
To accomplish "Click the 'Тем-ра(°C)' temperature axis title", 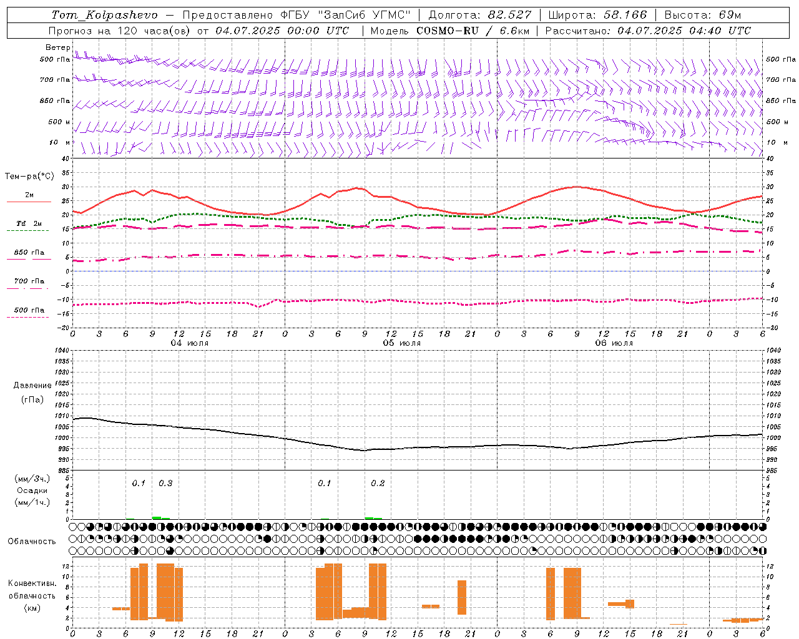I will pyautogui.click(x=29, y=177).
